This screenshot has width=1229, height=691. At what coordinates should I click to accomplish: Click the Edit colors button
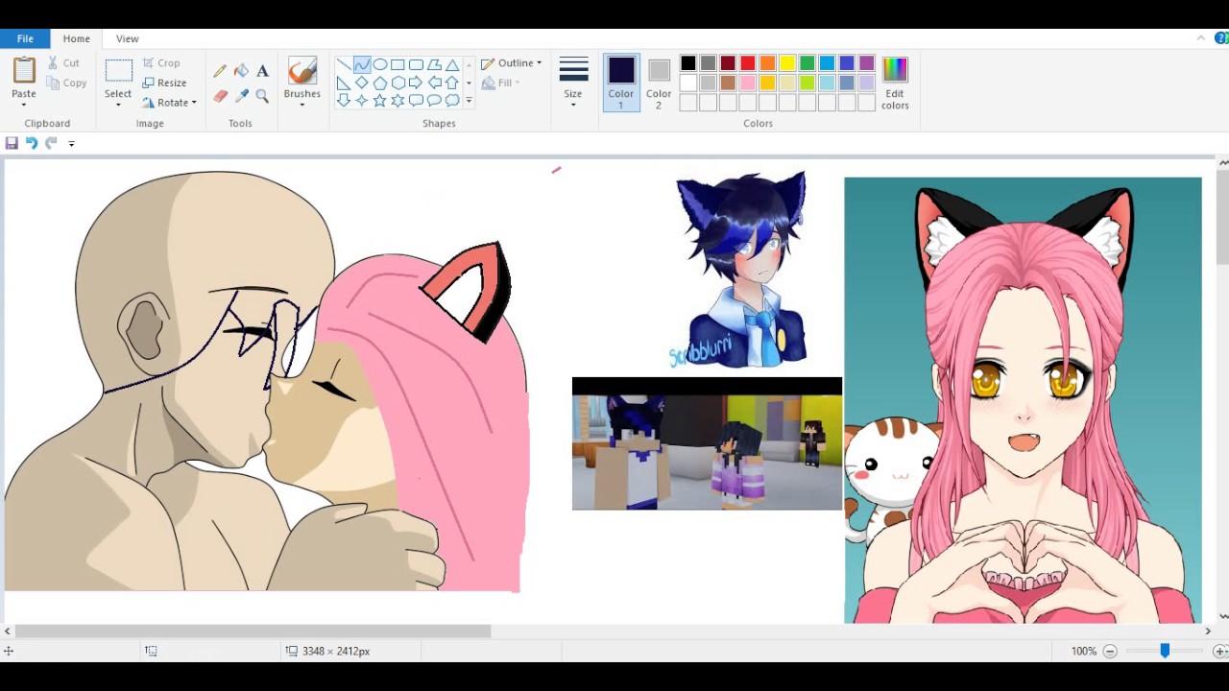coord(895,83)
